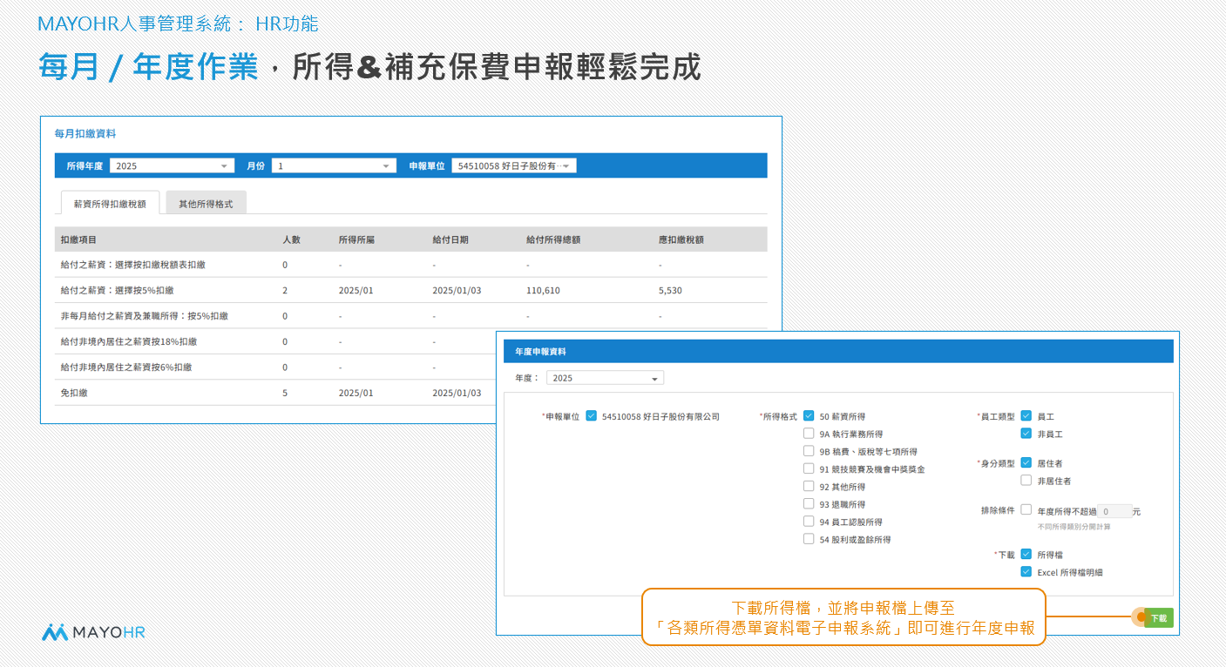Image resolution: width=1226 pixels, height=667 pixels.
Task: Toggle the 非員工 checkbox
Action: coord(1026,434)
